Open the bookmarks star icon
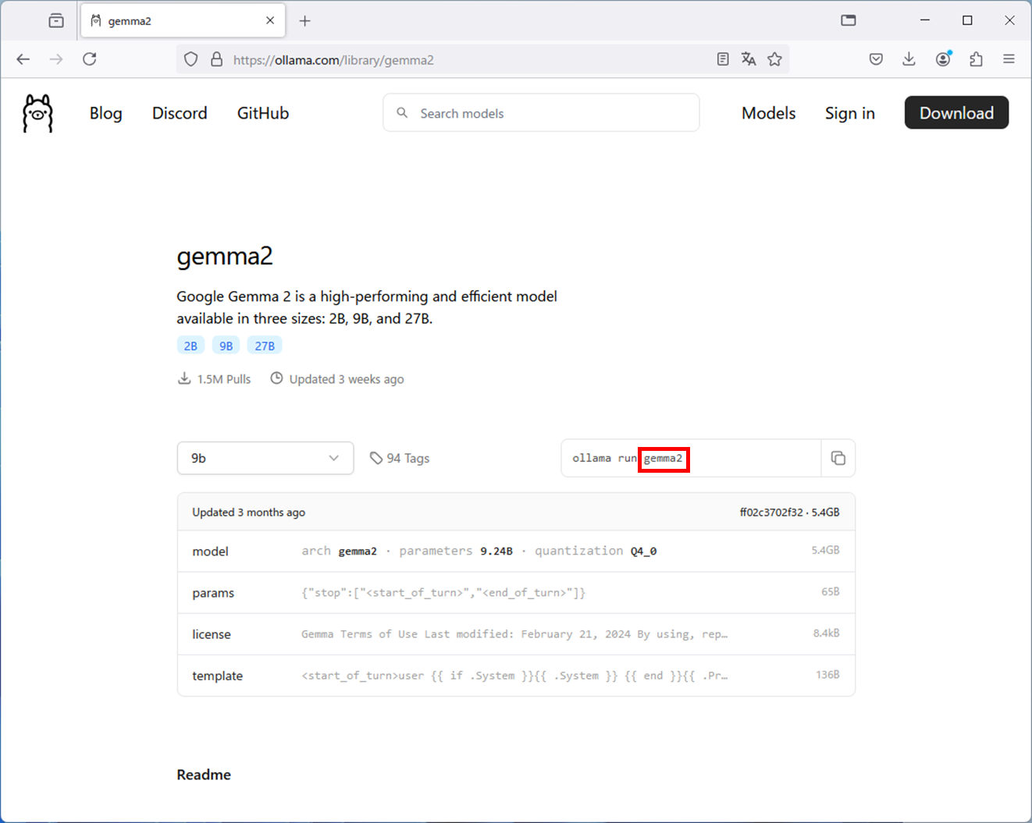The height and width of the screenshot is (823, 1032). pyautogui.click(x=774, y=59)
